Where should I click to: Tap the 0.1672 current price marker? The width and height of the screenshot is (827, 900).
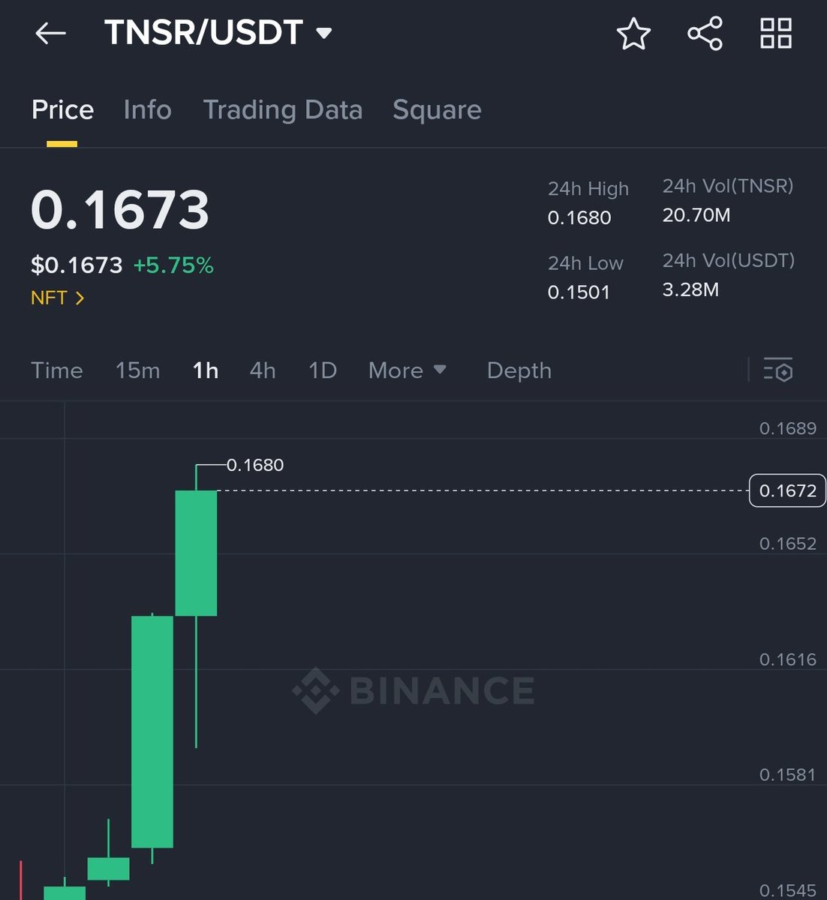pyautogui.click(x=787, y=490)
